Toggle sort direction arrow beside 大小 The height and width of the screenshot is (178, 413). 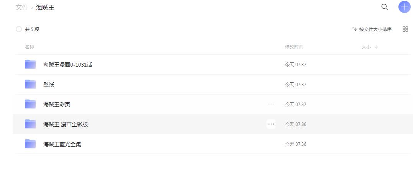376,47
